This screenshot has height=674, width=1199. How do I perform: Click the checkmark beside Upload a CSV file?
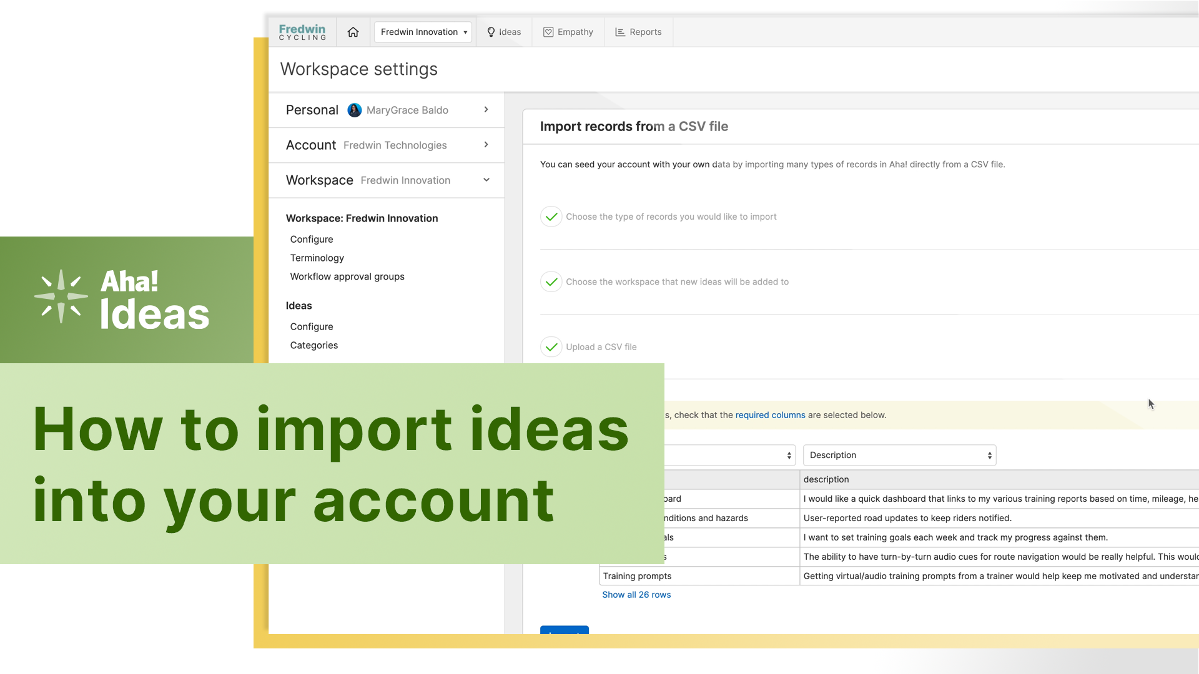[551, 346]
